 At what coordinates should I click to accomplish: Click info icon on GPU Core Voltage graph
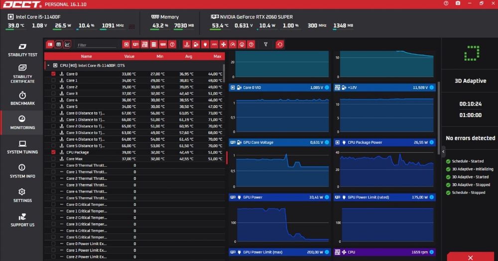point(327,142)
